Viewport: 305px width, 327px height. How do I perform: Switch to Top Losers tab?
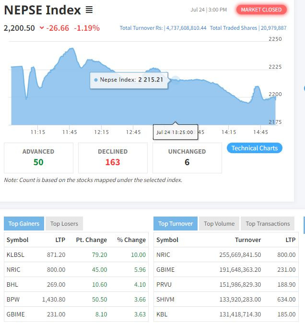click(x=64, y=224)
